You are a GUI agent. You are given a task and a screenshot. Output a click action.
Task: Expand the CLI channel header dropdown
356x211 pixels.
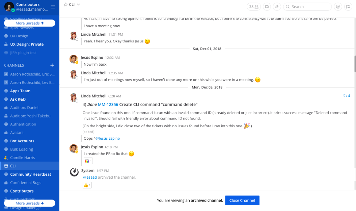pos(79,4)
